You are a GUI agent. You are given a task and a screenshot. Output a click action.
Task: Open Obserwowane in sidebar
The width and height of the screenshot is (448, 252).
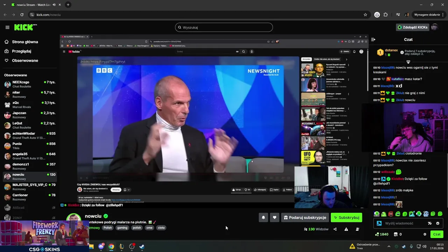pyautogui.click(x=25, y=61)
